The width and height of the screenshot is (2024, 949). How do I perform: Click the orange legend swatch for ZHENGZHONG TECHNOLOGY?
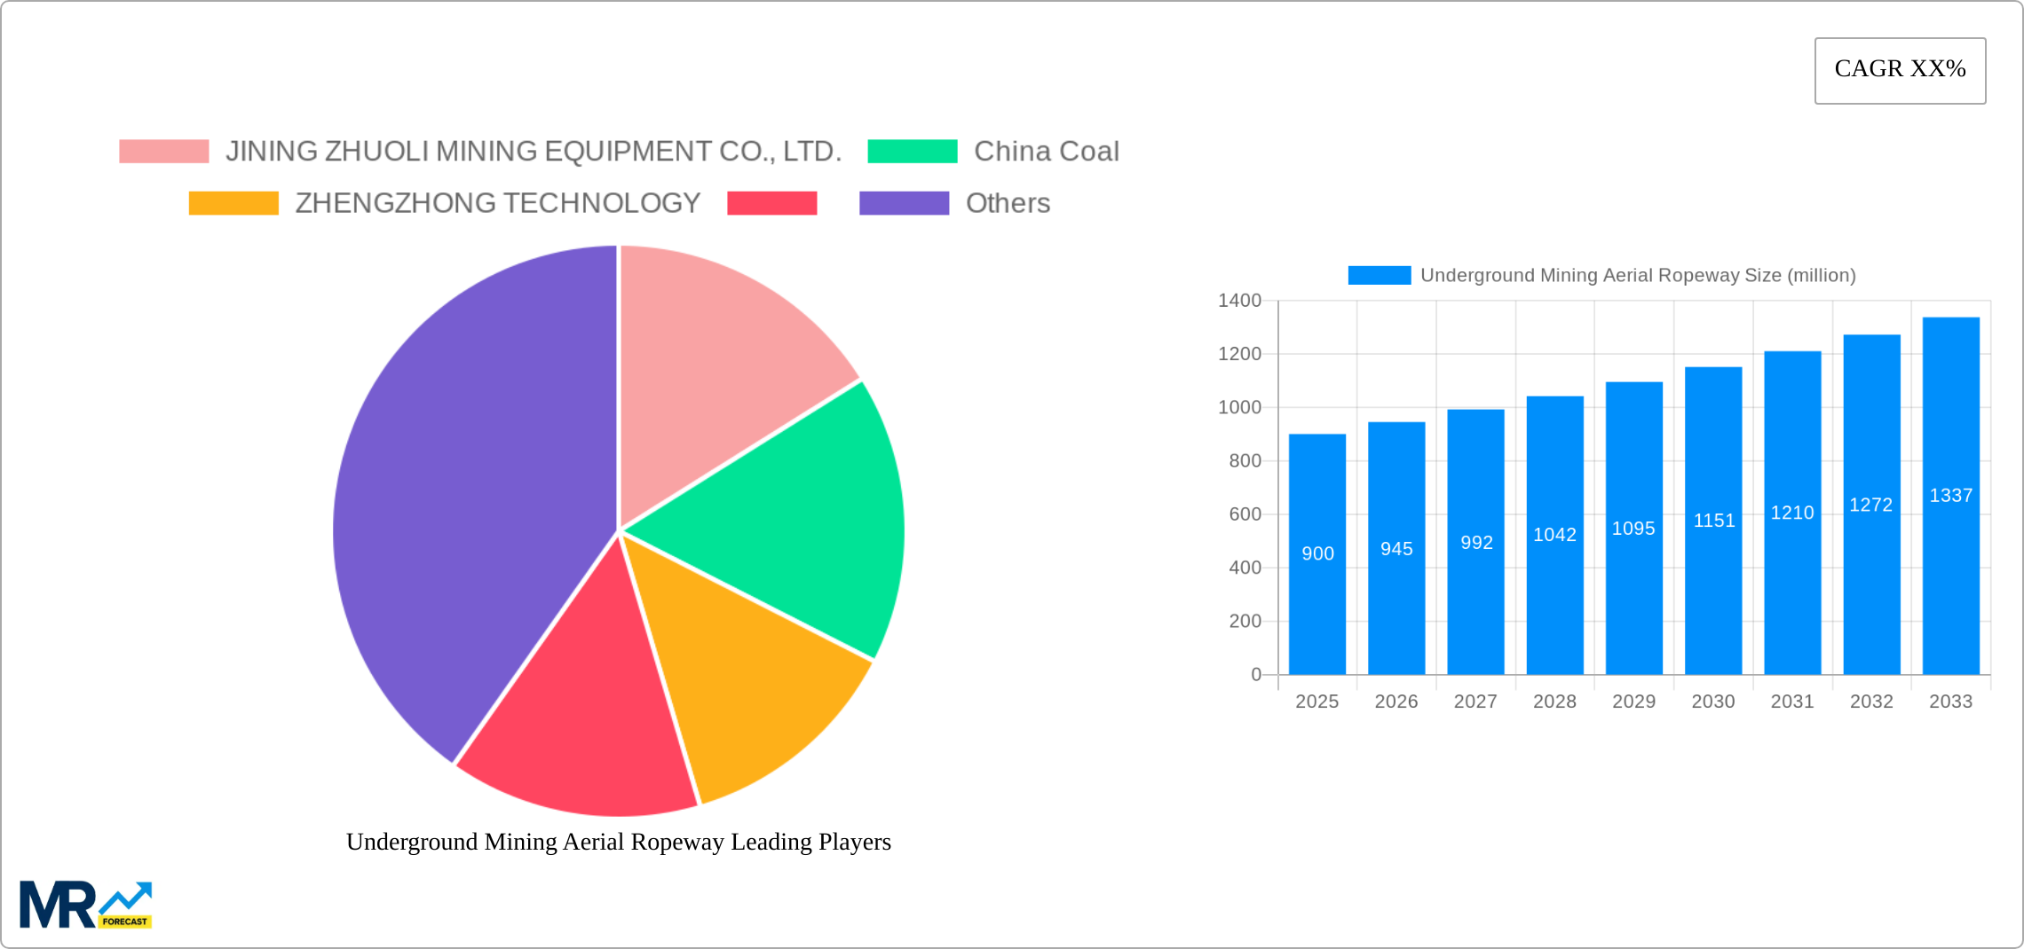coord(233,203)
